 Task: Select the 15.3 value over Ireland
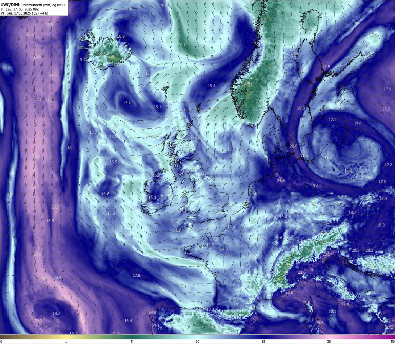[152, 197]
